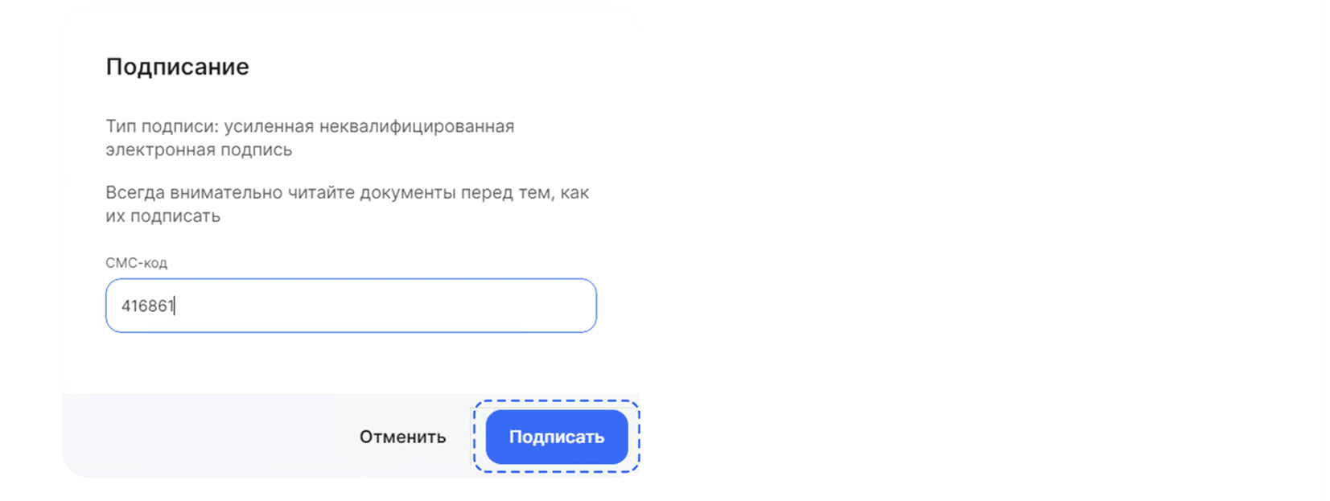Click the word 'документы' in the warning text
The width and height of the screenshot is (1330, 501).
point(407,192)
